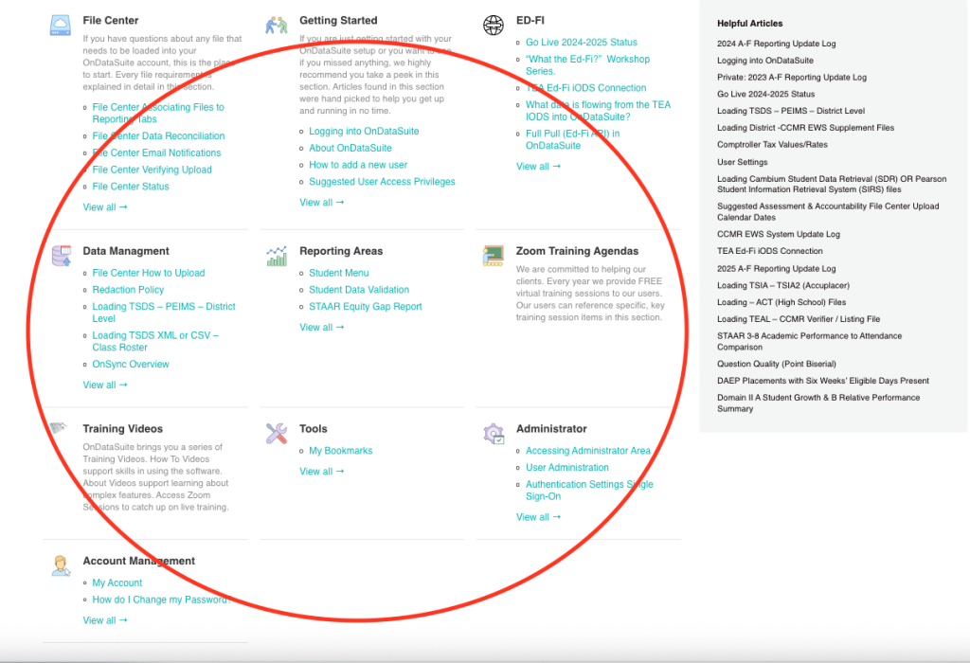Open CCMR EWS System Update Log article

(779, 234)
